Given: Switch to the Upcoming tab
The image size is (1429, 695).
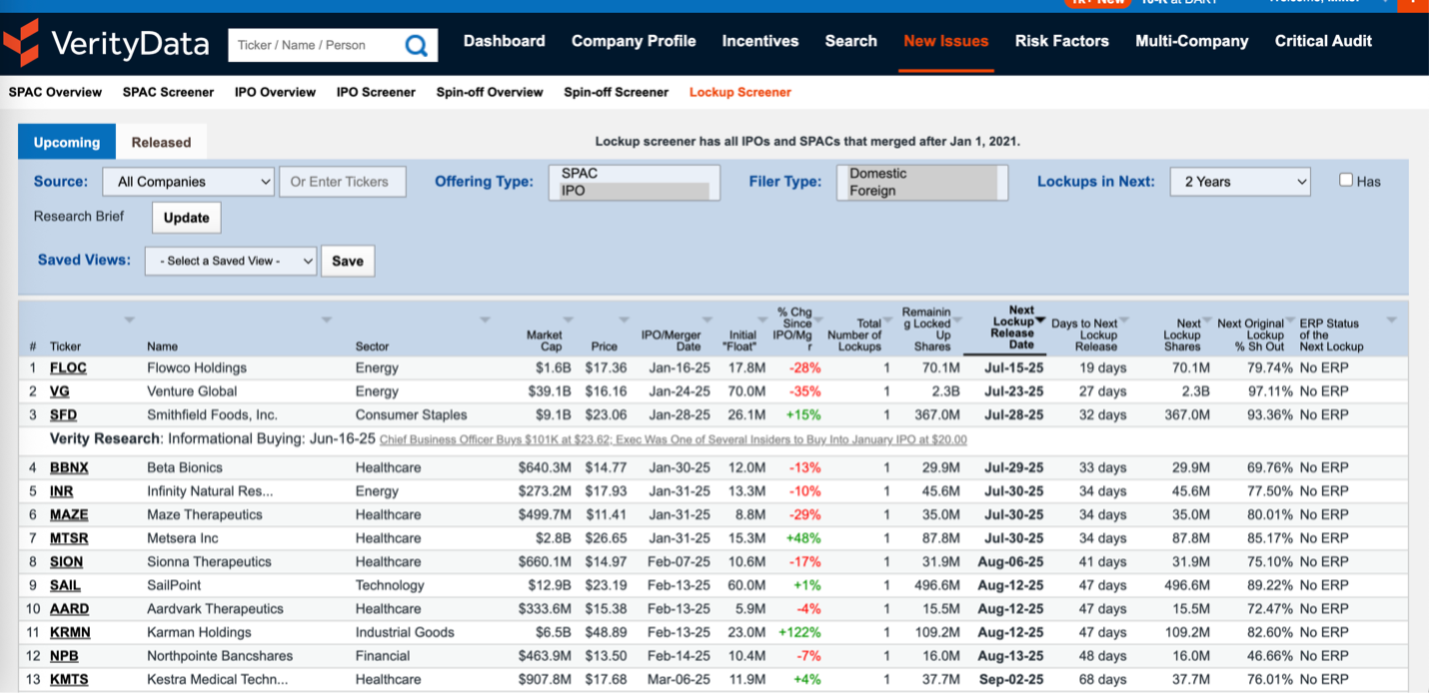Looking at the screenshot, I should point(67,142).
